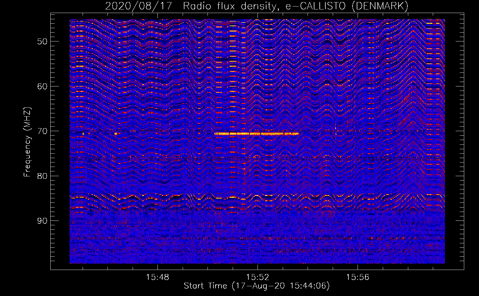
Task: Click the 15:56 time tick label
Action: point(358,277)
